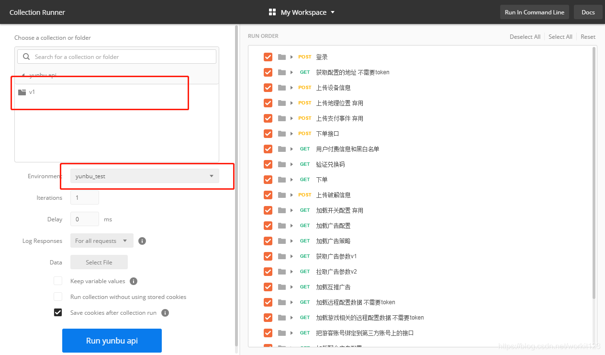Uncheck the 获取配置的地址 request checkbox
Viewport: 605px width, 355px height.
click(268, 72)
